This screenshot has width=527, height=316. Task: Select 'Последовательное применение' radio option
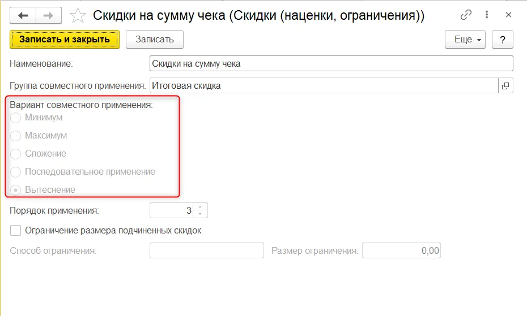(x=15, y=172)
